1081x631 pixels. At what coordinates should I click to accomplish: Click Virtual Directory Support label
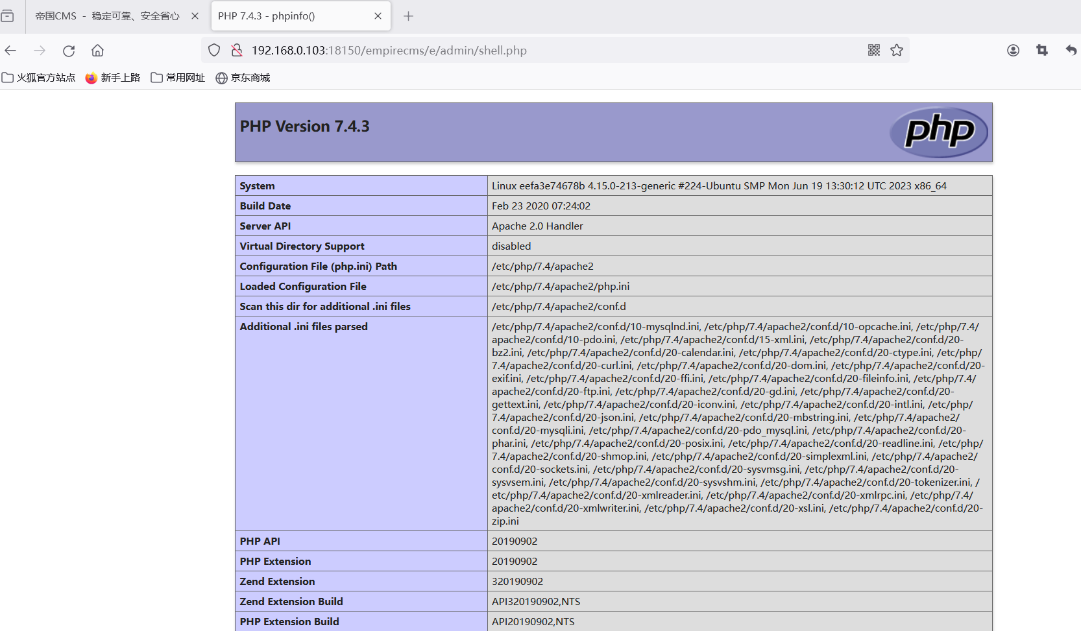pyautogui.click(x=302, y=246)
